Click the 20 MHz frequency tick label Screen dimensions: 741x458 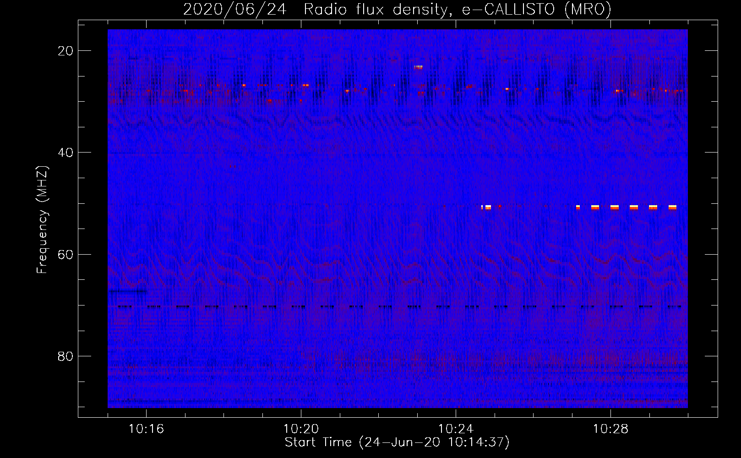pyautogui.click(x=65, y=51)
